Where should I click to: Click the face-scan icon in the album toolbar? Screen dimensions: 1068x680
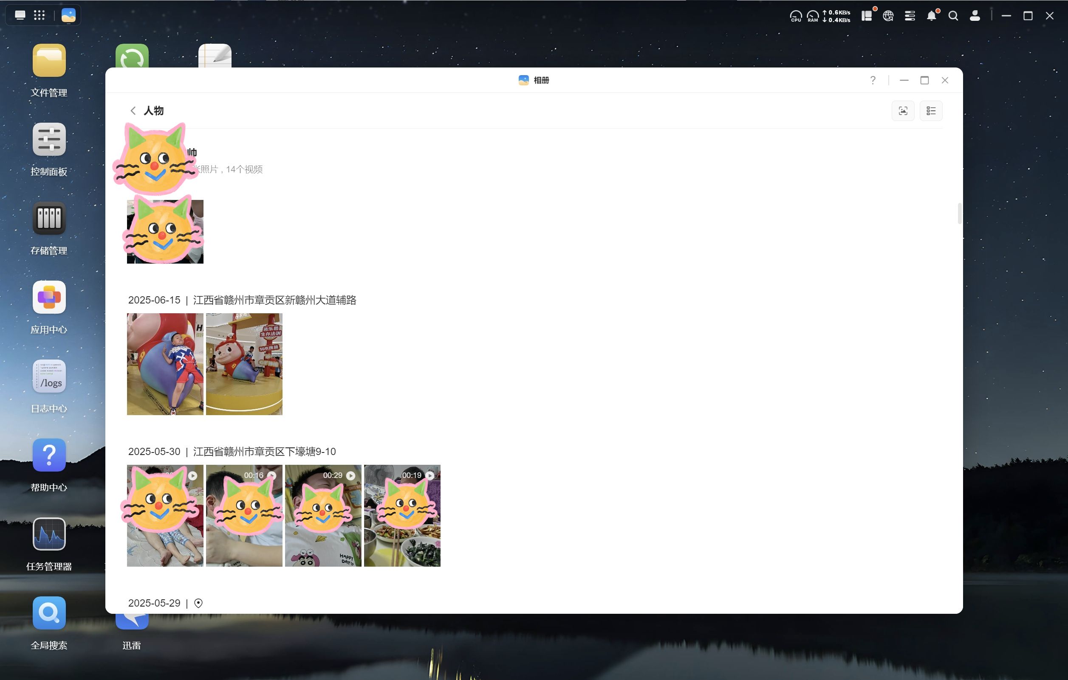pos(903,111)
